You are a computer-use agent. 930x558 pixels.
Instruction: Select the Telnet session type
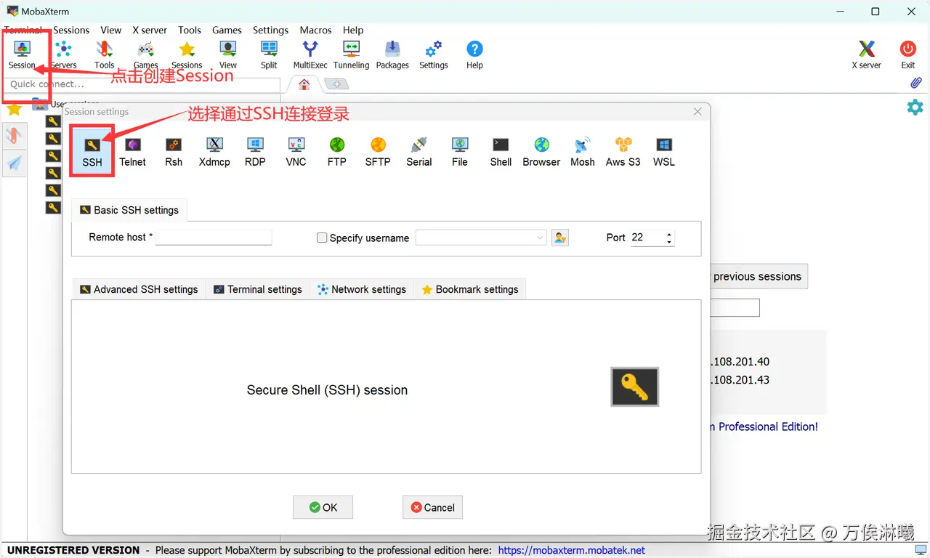coord(133,151)
